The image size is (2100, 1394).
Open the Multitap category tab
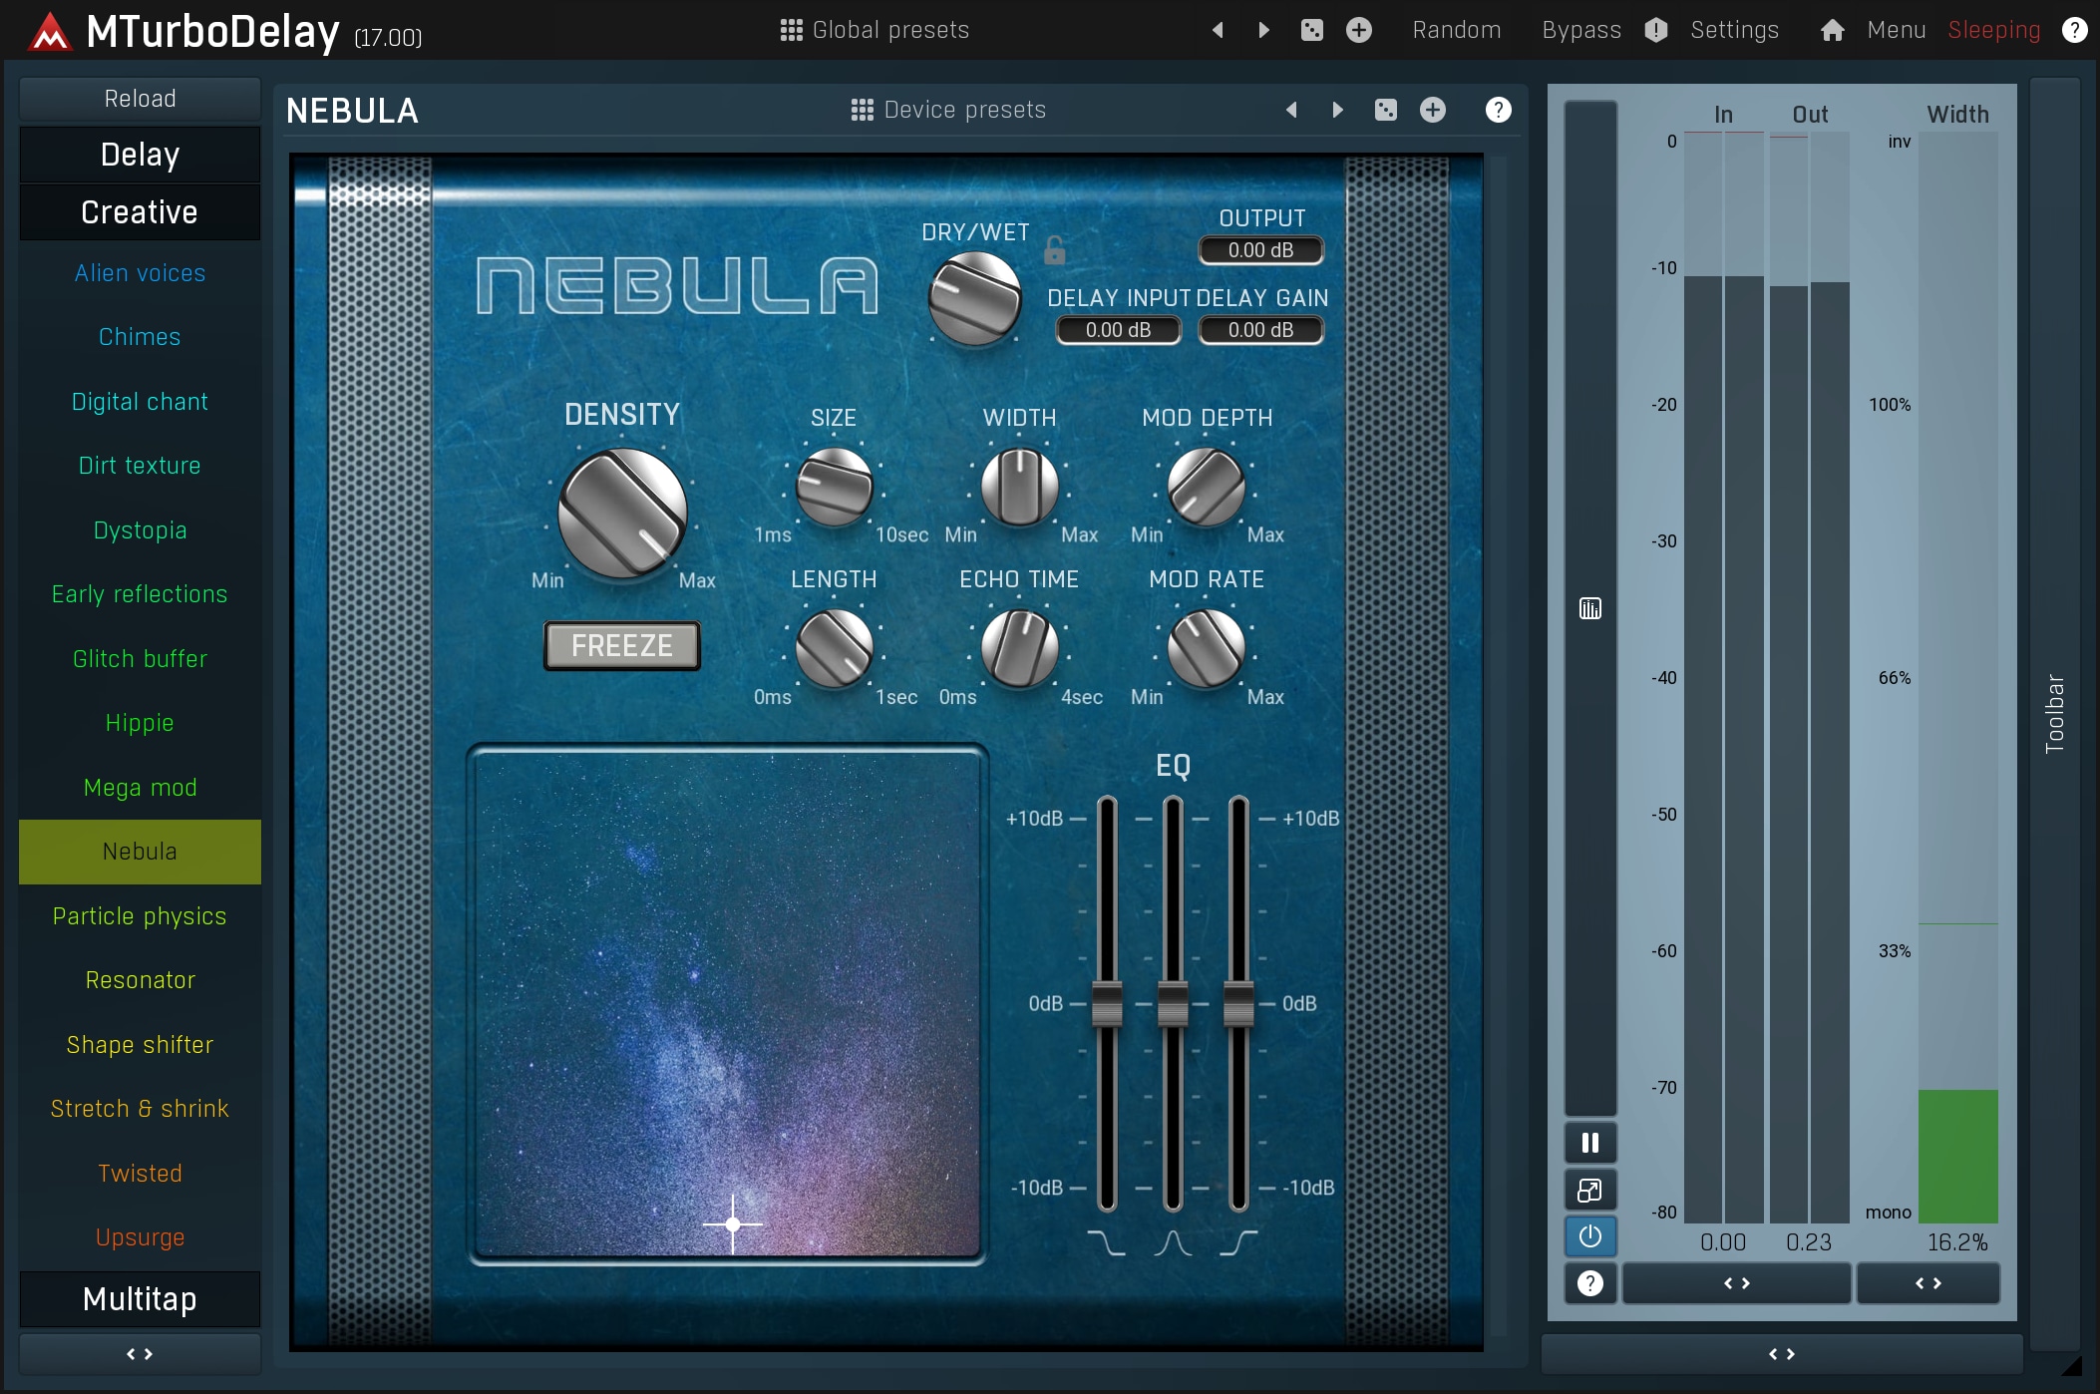point(140,1299)
